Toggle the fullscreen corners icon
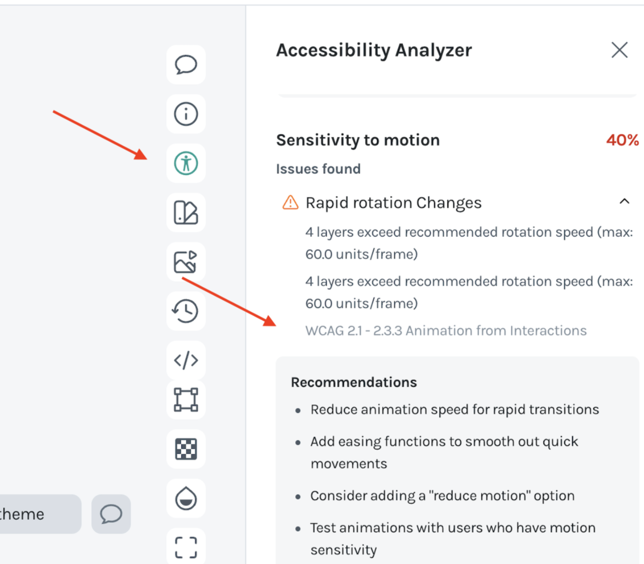The image size is (644, 564). [186, 547]
